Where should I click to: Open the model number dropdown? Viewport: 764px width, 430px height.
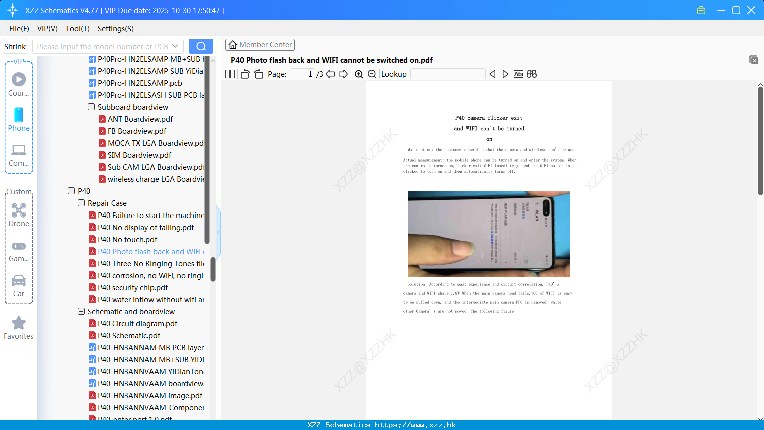175,46
